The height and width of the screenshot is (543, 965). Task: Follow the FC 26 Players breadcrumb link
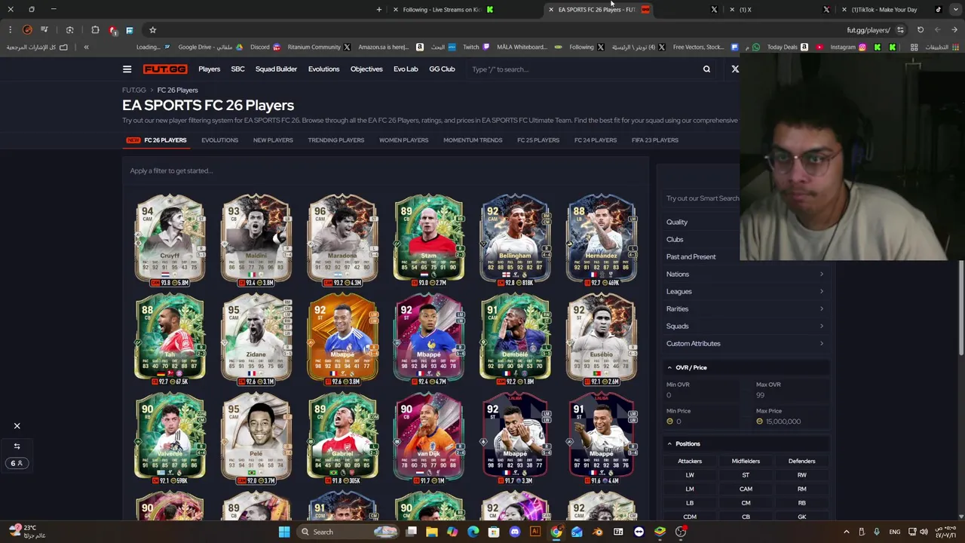pos(177,90)
